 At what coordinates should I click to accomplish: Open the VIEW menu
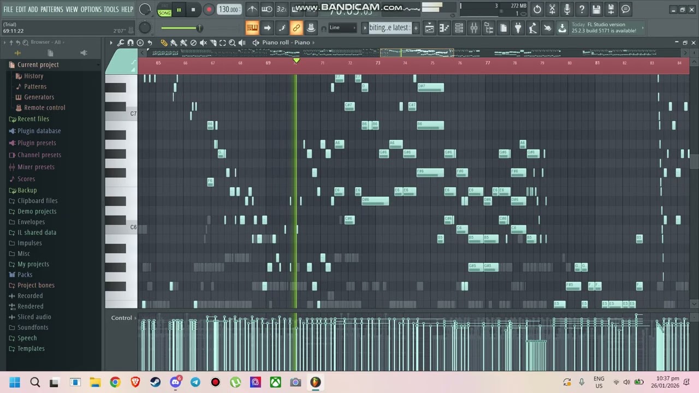pyautogui.click(x=72, y=9)
